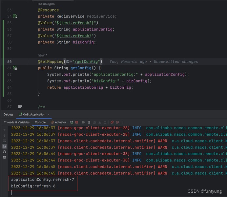The height and width of the screenshot is (197, 227).
Task: Click the ${test.refresh} property reference on line 57
Action: tap(74, 36)
